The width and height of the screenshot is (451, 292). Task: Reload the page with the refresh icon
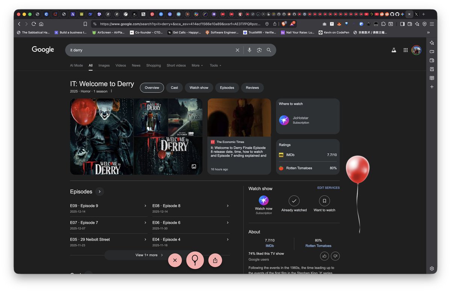click(x=34, y=24)
